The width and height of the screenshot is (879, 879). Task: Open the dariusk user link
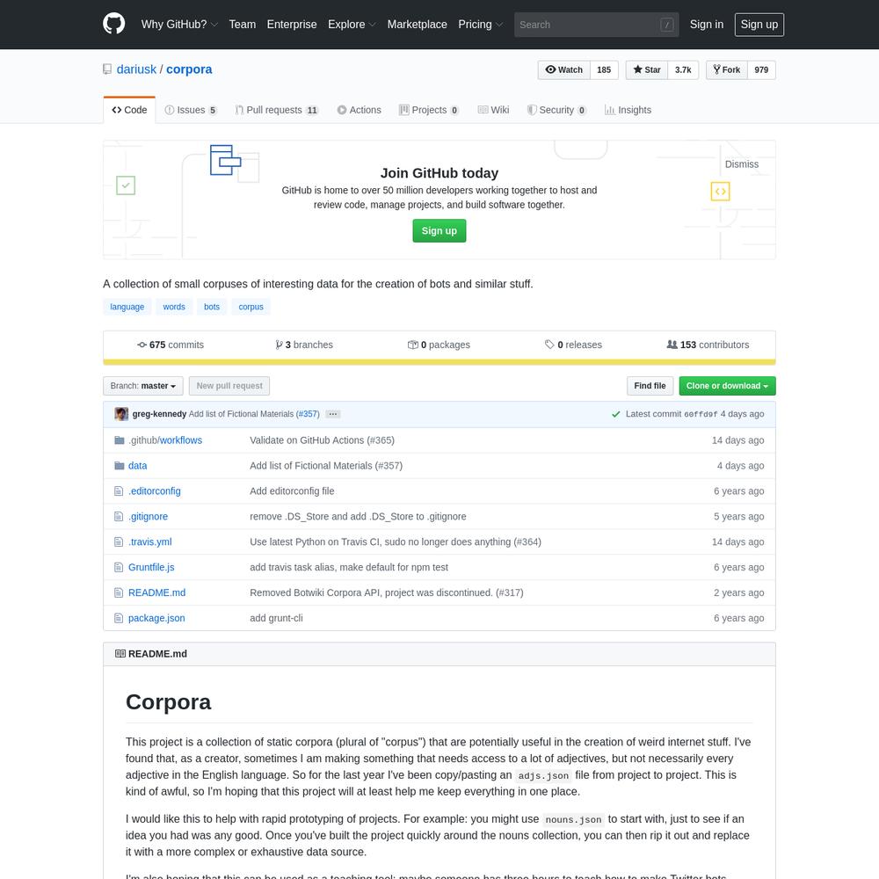coord(136,69)
